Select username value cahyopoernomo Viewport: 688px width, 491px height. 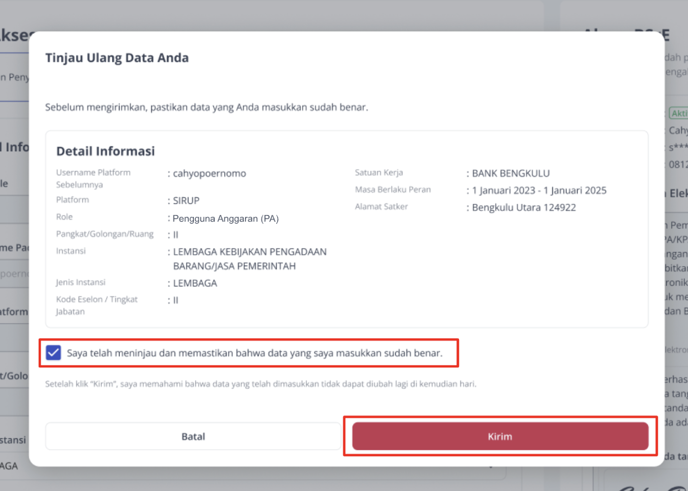pyautogui.click(x=209, y=173)
